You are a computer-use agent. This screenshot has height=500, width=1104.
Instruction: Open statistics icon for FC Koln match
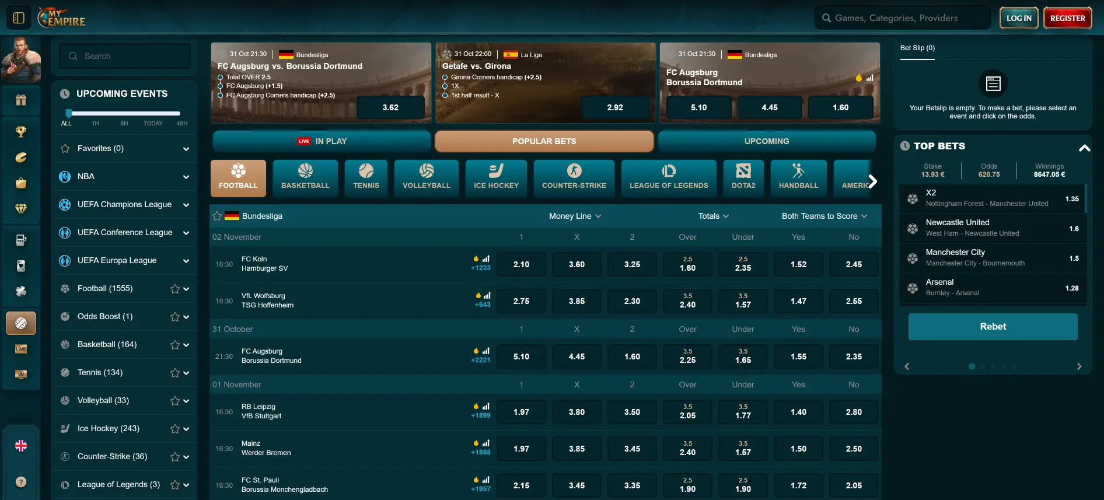[486, 258]
